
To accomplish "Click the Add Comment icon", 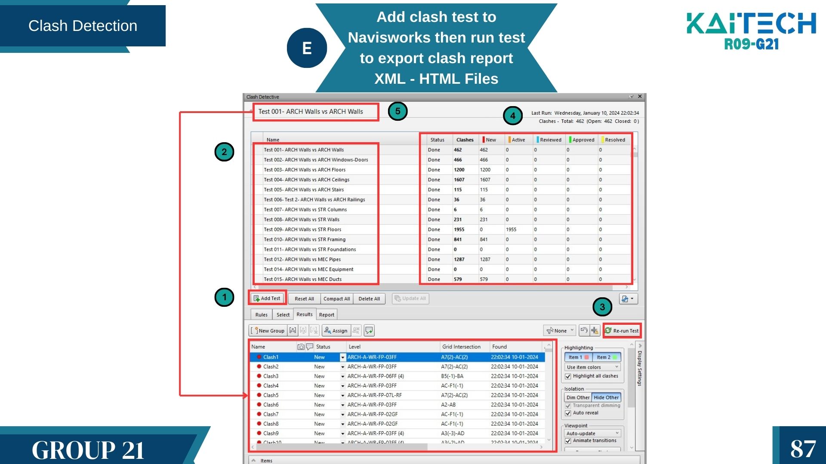I will (369, 330).
